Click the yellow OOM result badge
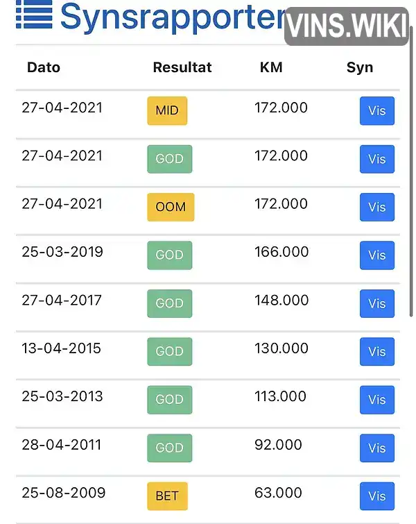416x524 pixels. 171,208
